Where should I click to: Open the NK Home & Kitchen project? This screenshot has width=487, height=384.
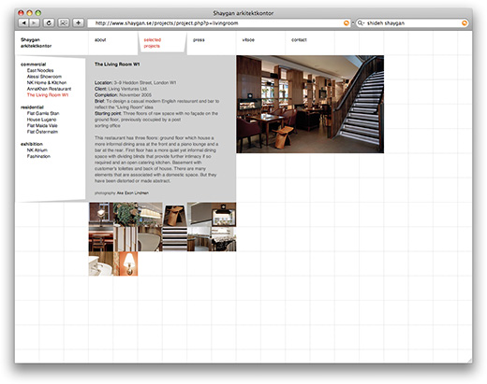coord(47,82)
